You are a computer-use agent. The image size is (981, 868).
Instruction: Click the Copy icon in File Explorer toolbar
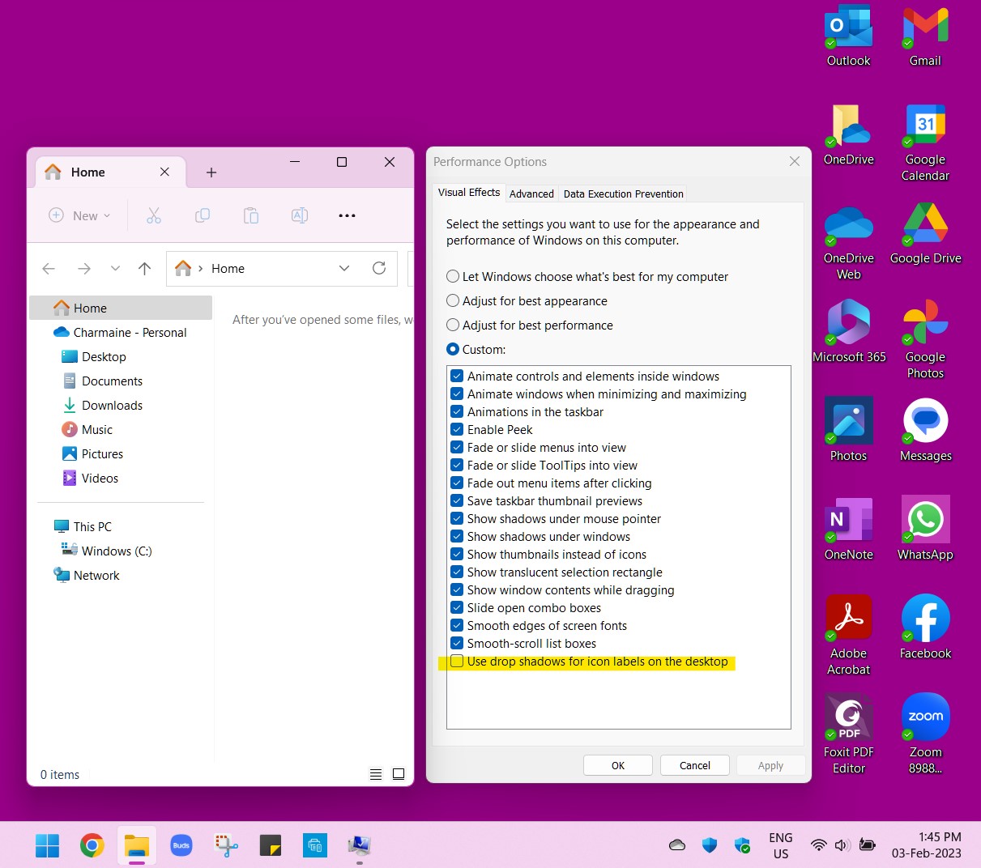click(203, 215)
